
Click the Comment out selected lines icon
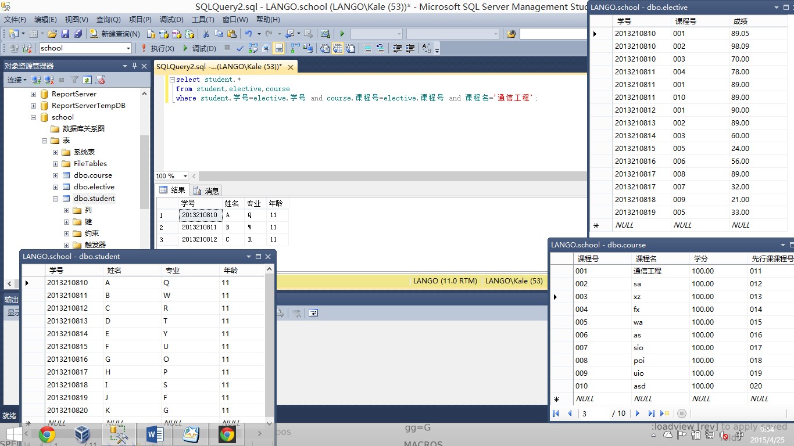coord(367,48)
